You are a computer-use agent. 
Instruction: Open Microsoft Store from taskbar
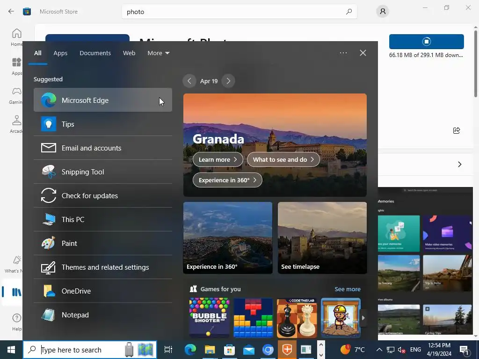229,350
